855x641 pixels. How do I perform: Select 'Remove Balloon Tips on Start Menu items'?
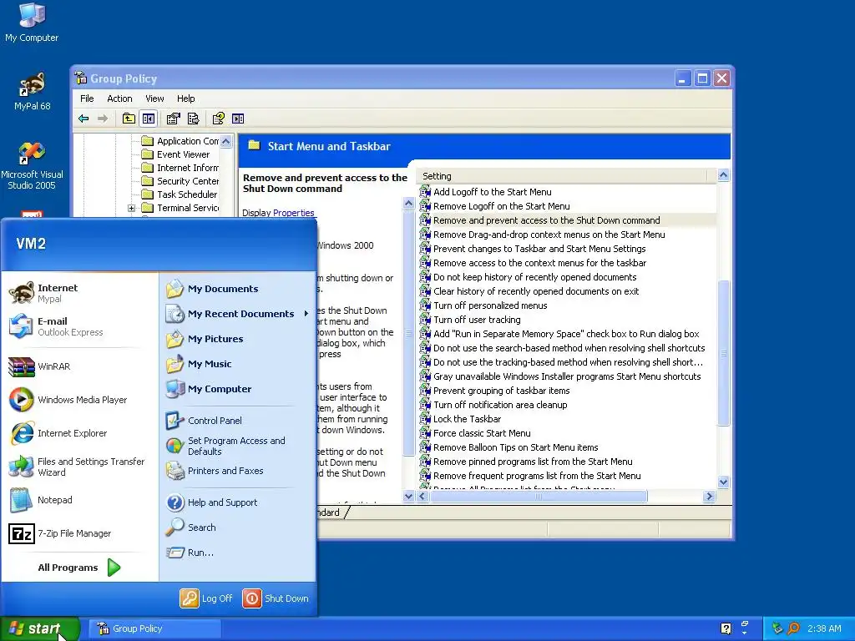coord(508,447)
